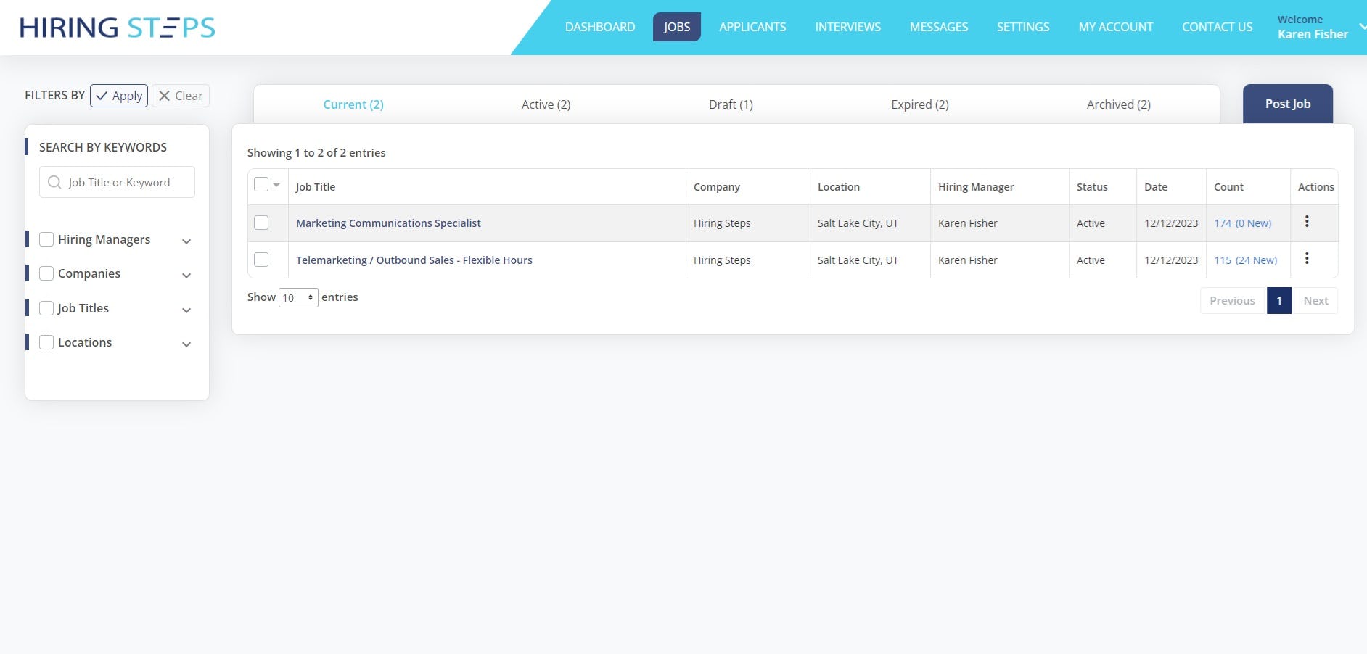
Task: Enable the Companies filter checkbox
Action: coord(46,273)
